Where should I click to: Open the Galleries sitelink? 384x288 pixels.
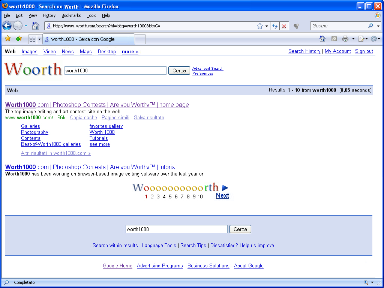click(x=30, y=126)
